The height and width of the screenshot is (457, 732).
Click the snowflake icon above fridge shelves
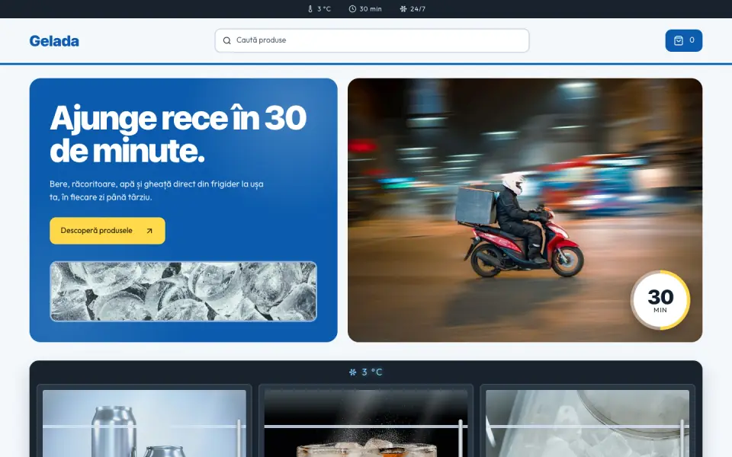[x=352, y=372]
